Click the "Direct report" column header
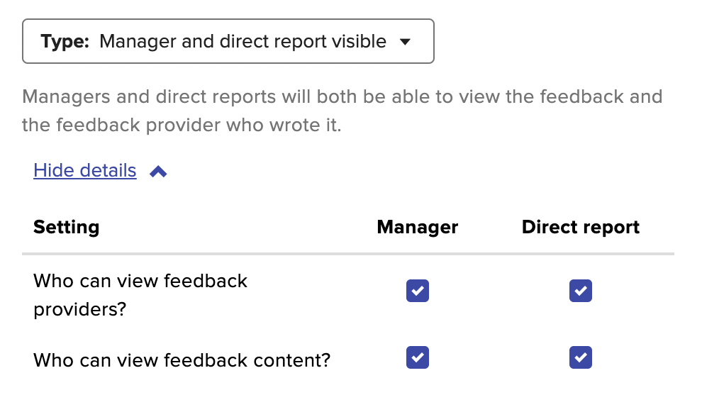The height and width of the screenshot is (412, 702). 581,227
